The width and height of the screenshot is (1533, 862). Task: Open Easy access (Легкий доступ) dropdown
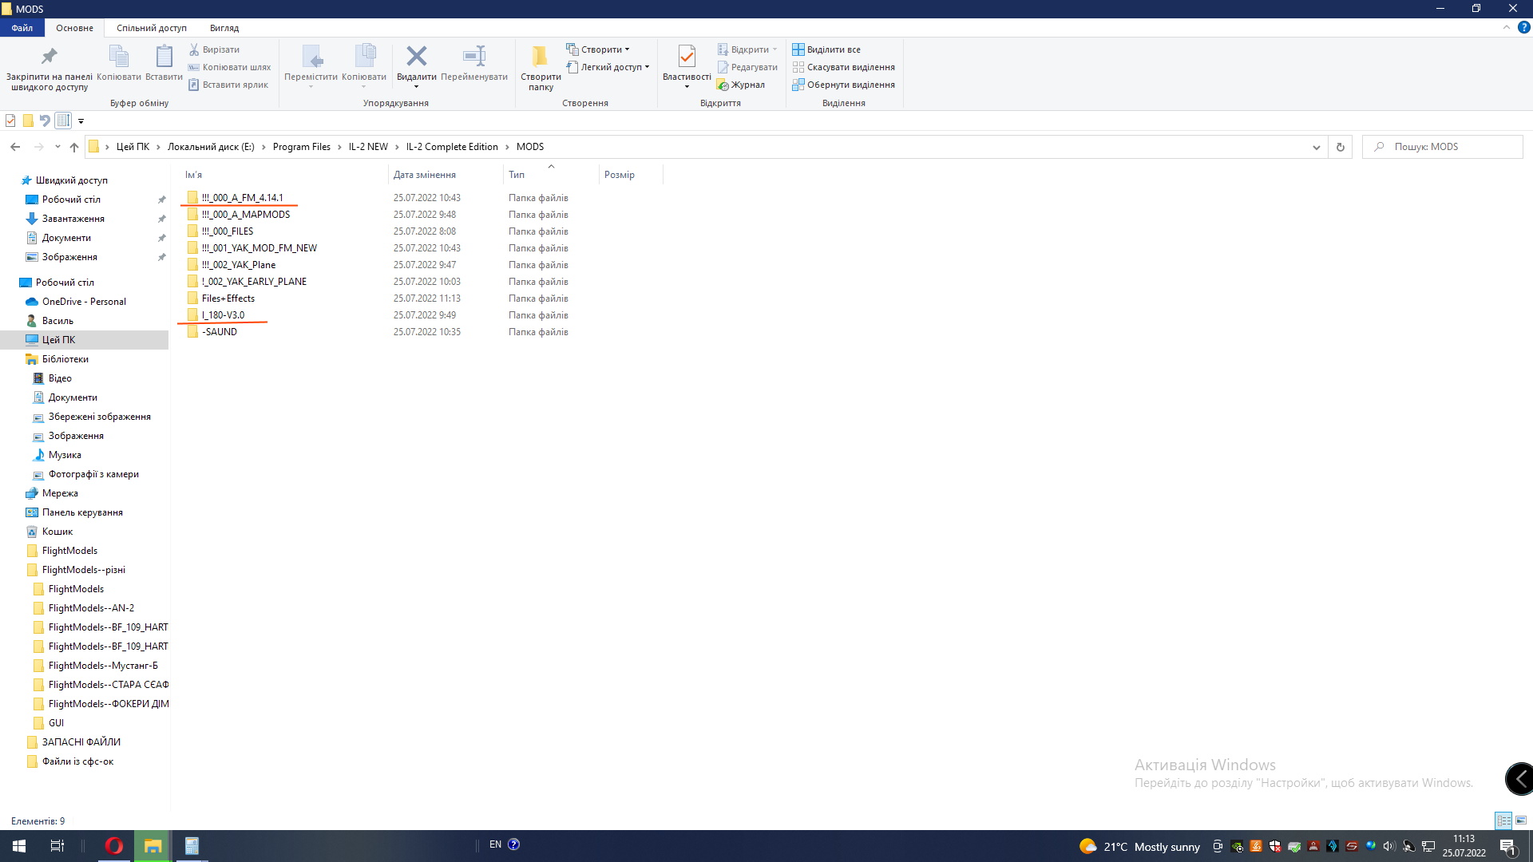[611, 67]
